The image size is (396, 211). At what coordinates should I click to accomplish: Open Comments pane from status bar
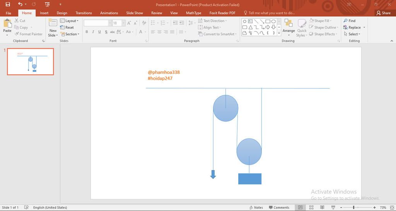click(279, 208)
